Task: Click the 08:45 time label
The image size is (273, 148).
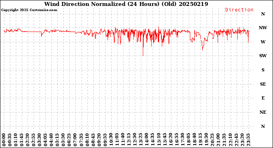Action: (93, 140)
